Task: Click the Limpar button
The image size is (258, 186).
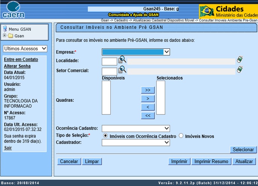Action: tap(92, 162)
